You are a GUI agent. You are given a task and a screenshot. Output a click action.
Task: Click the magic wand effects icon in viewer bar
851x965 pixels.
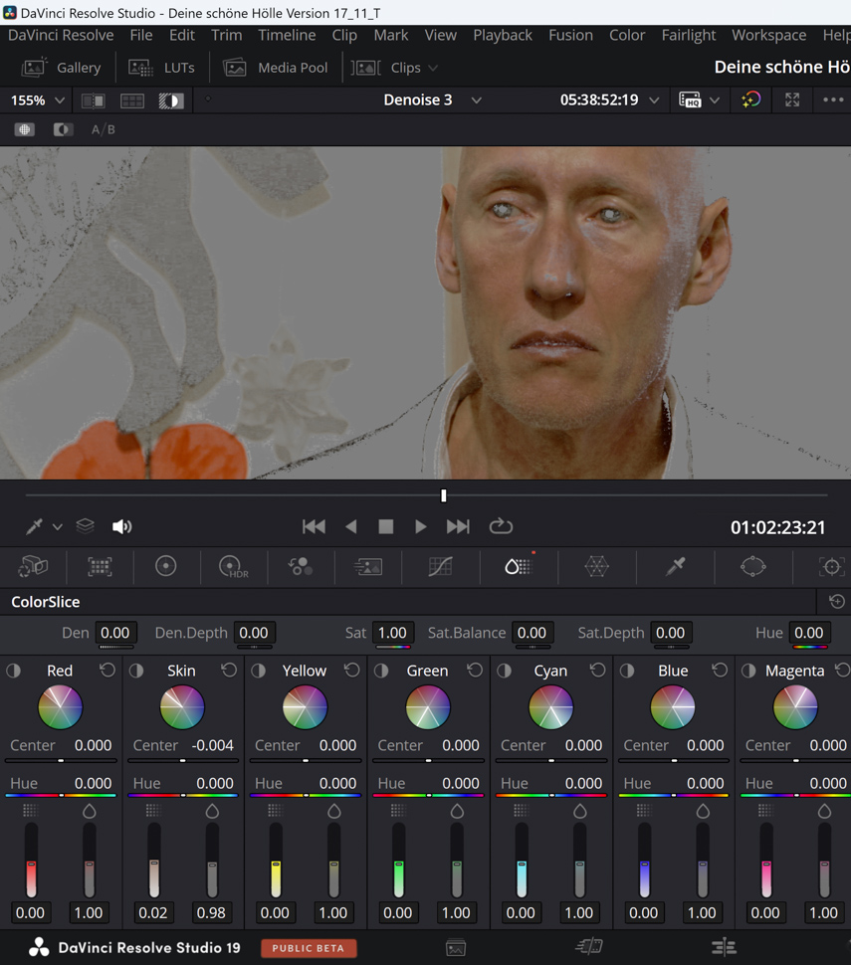(751, 99)
